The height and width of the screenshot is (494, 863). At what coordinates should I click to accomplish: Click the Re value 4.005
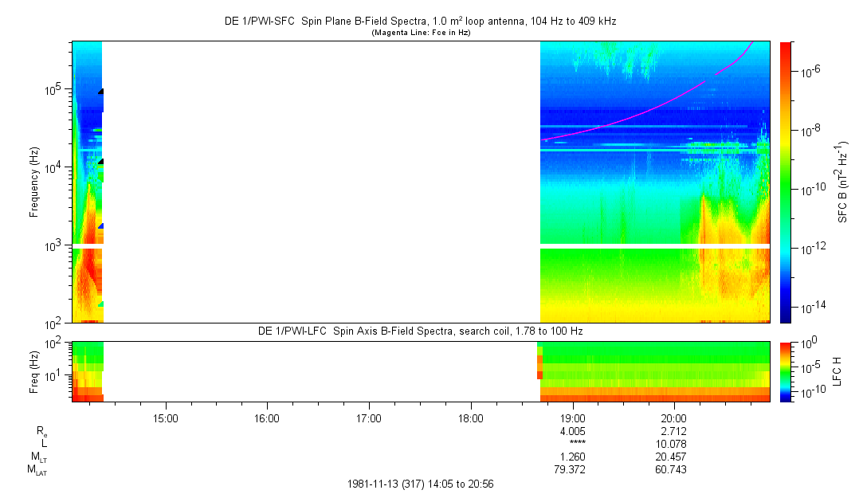(573, 430)
